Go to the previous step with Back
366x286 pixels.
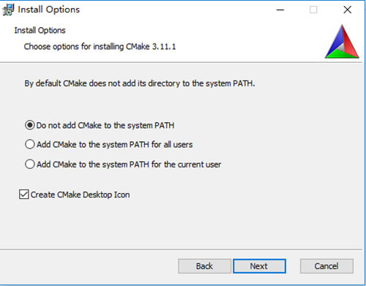click(204, 266)
